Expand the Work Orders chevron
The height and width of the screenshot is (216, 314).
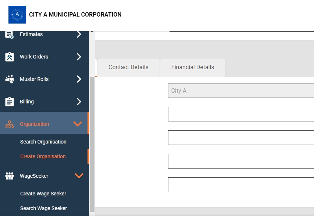pyautogui.click(x=79, y=57)
